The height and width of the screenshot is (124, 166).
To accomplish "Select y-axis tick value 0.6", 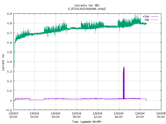I will click(9, 43).
